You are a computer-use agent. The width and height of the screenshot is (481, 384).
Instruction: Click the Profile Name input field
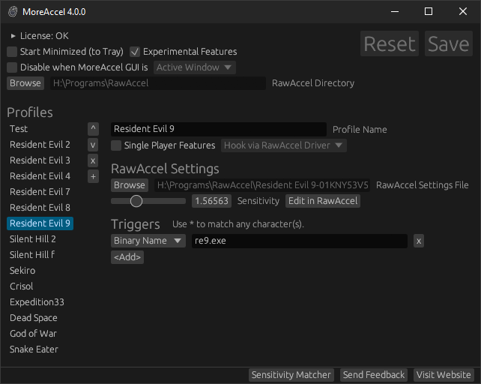[x=219, y=129]
